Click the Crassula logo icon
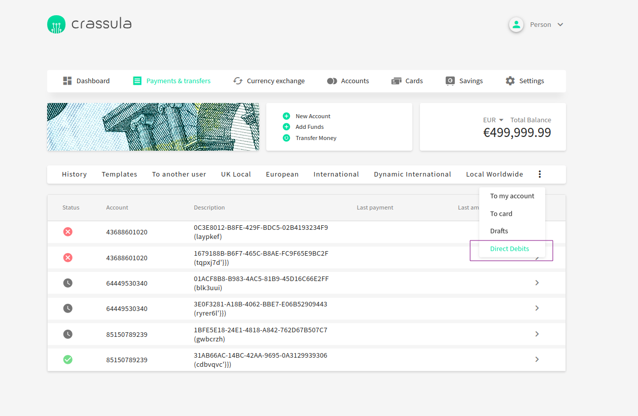Viewport: 638px width, 416px height. [56, 24]
